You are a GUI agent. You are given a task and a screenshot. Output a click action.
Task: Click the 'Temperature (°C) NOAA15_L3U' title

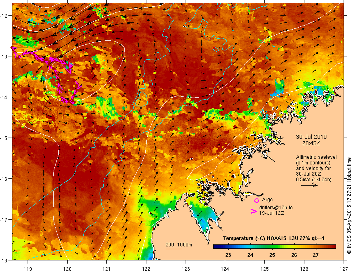tap(260, 238)
